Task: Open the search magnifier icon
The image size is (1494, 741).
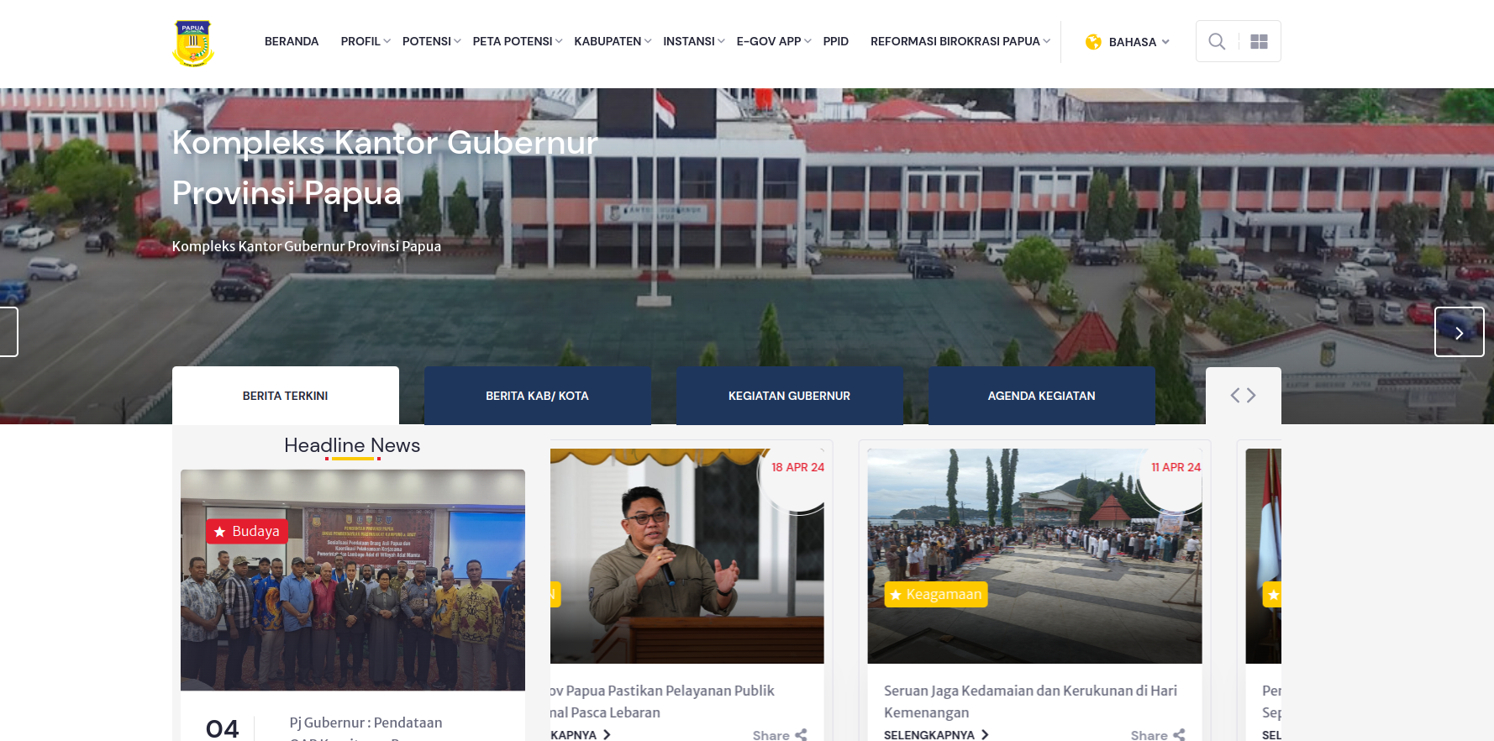Action: point(1217,41)
